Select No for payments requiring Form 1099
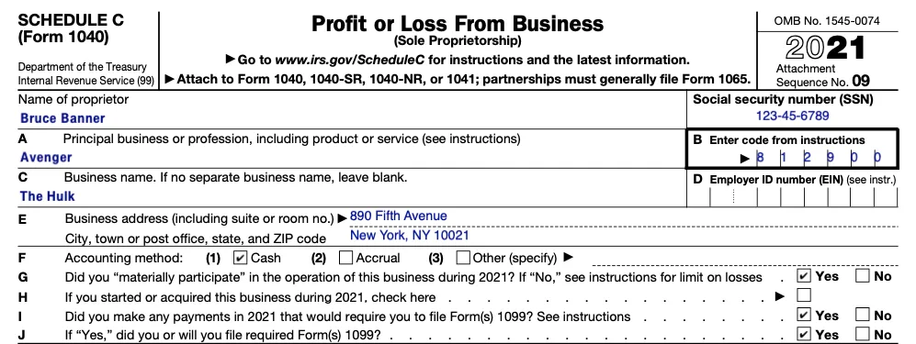 pyautogui.click(x=863, y=316)
